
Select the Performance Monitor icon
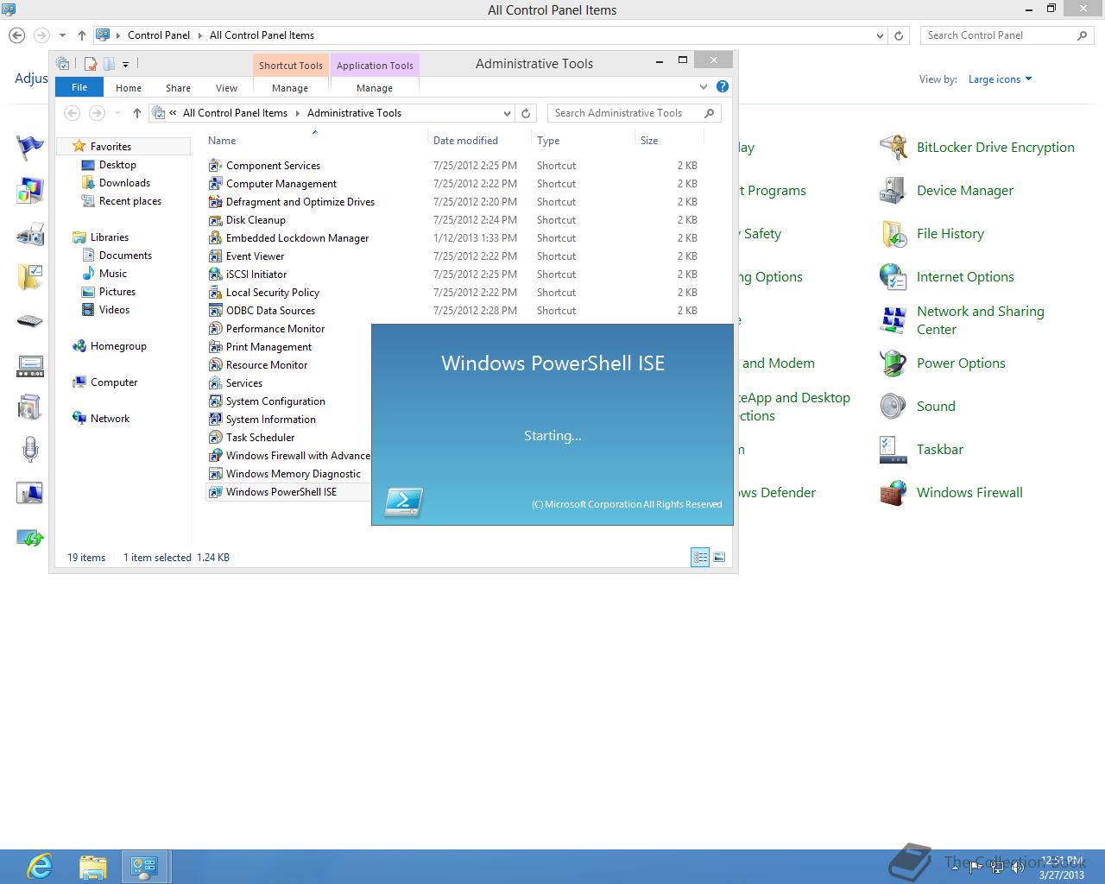[x=215, y=328]
